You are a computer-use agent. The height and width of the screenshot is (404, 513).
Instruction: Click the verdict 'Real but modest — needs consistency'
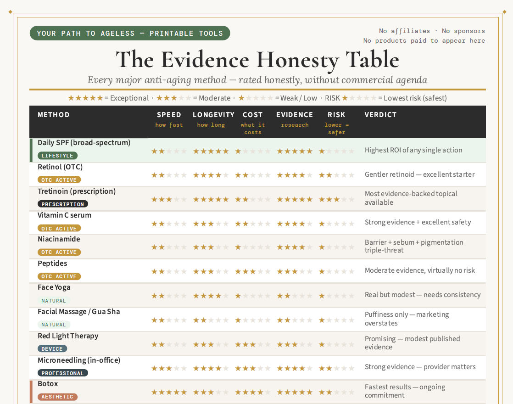[x=423, y=295]
